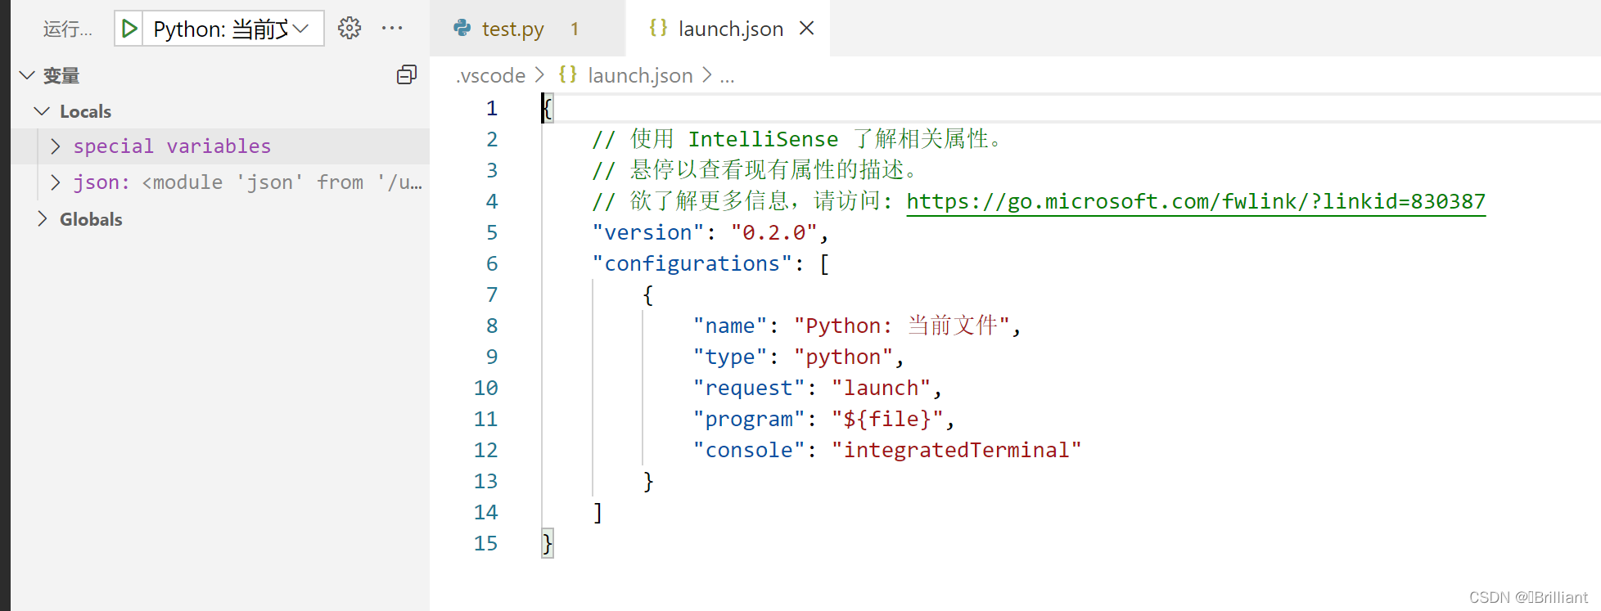Open launch.json via the gear icon
1601x611 pixels.
[350, 29]
